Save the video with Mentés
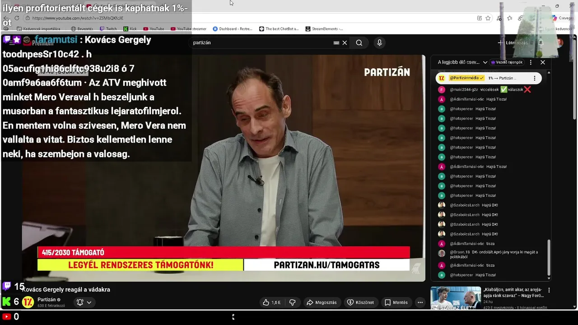The width and height of the screenshot is (578, 325). (396, 302)
